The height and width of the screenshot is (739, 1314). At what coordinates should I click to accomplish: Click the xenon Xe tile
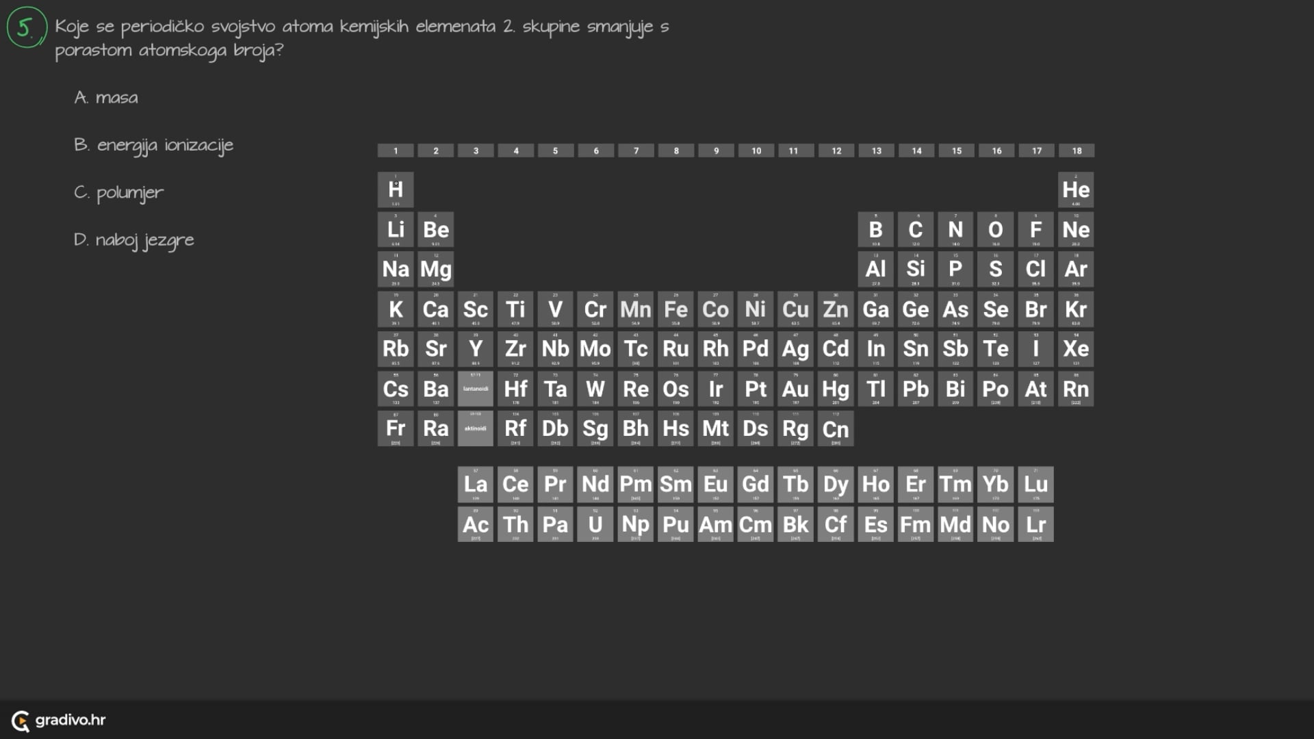(x=1076, y=349)
